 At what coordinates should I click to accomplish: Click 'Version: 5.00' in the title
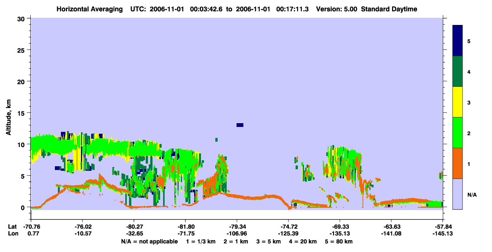tap(337, 9)
